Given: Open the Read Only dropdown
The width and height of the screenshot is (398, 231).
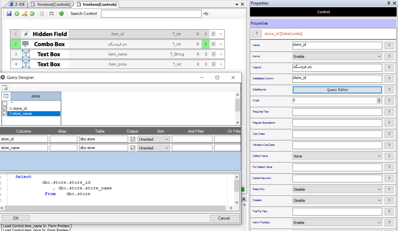Looking at the screenshot, I should click(x=337, y=189).
